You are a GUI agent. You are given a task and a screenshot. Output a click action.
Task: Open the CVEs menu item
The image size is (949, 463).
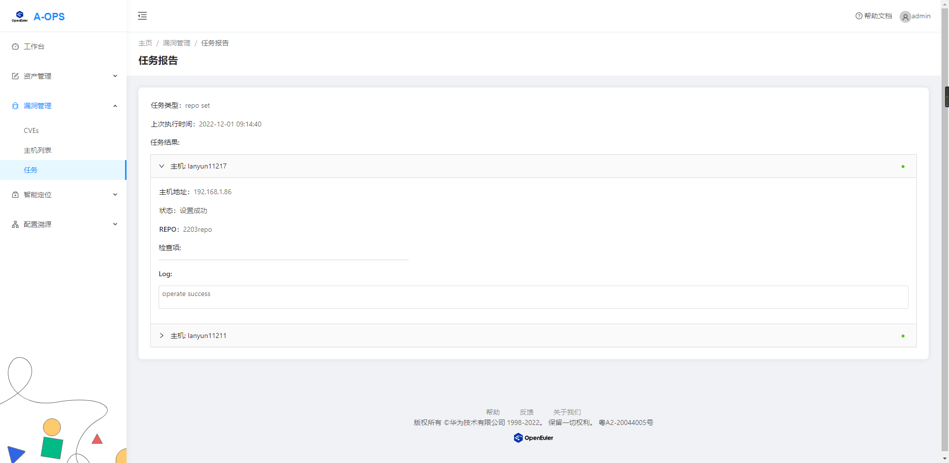click(x=31, y=130)
